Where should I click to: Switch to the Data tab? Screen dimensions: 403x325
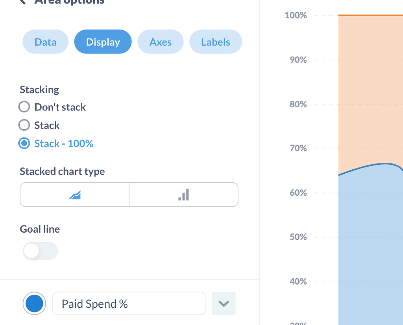click(x=45, y=41)
